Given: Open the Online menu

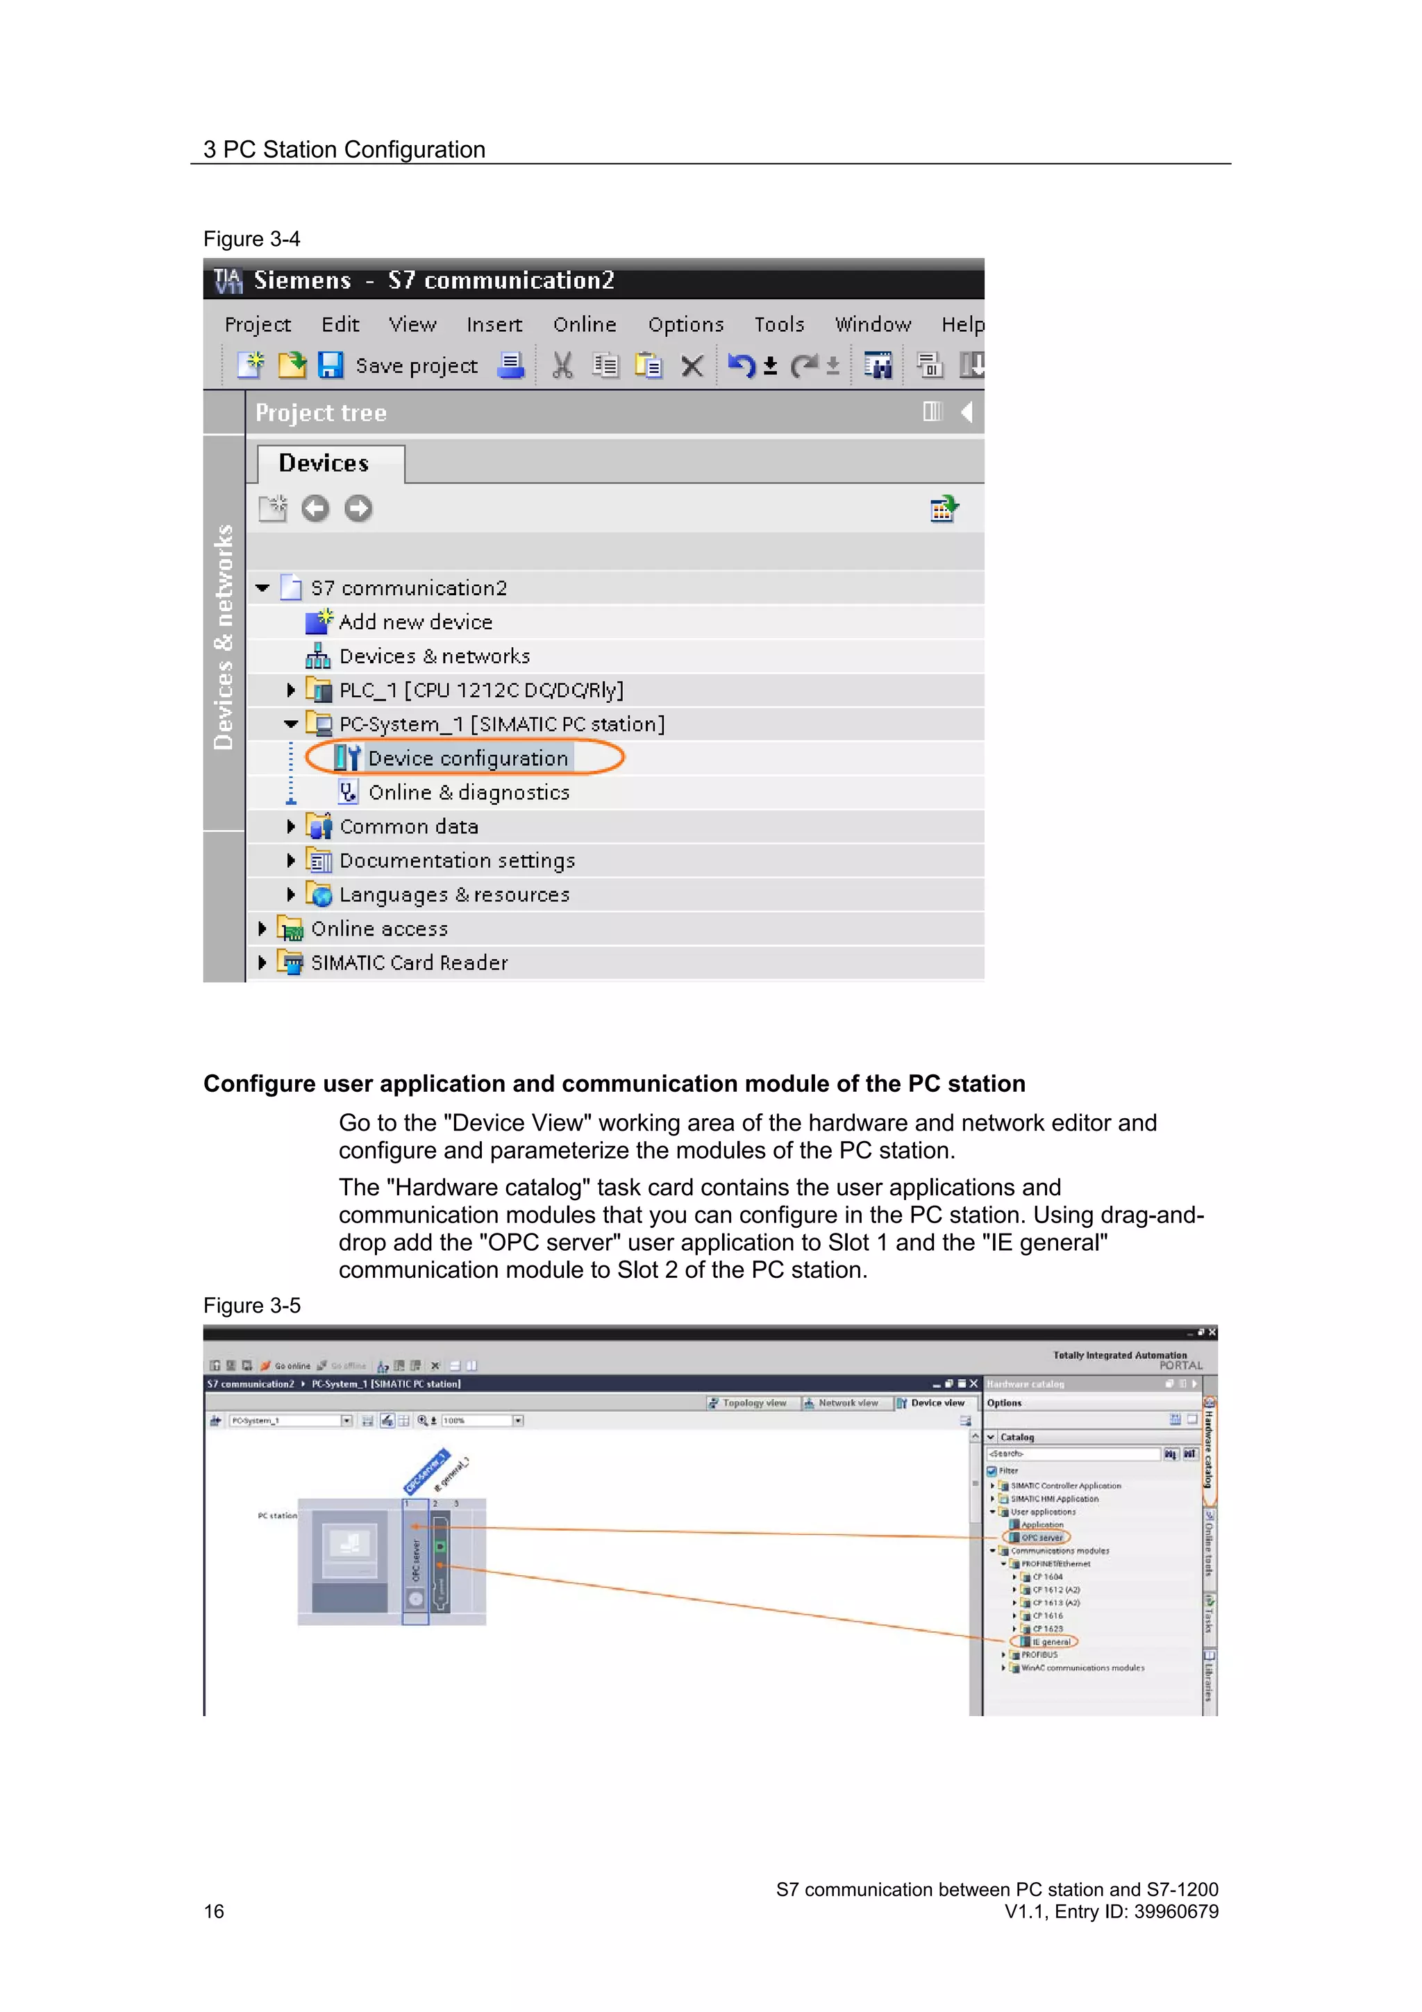Looking at the screenshot, I should pyautogui.click(x=585, y=324).
